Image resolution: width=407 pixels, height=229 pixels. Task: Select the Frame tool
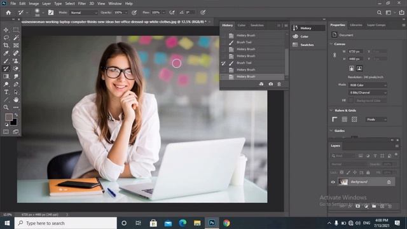[16, 45]
